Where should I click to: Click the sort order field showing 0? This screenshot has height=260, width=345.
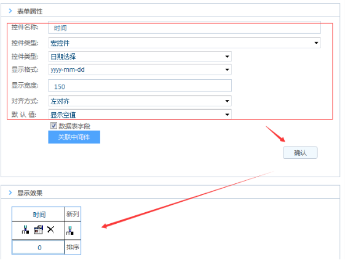click(38, 247)
